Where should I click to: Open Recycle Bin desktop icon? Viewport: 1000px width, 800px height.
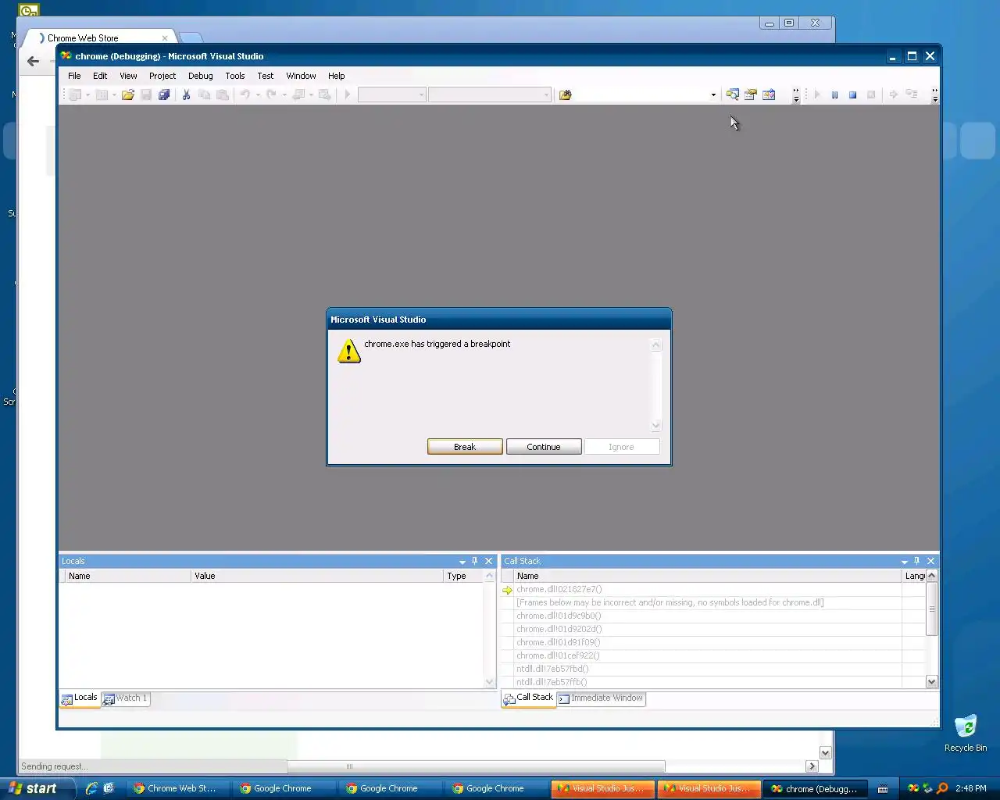point(966,733)
